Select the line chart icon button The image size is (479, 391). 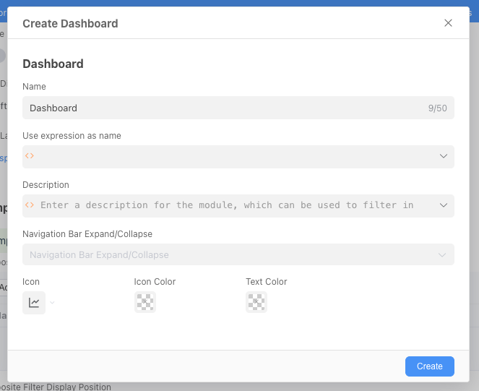tap(34, 303)
